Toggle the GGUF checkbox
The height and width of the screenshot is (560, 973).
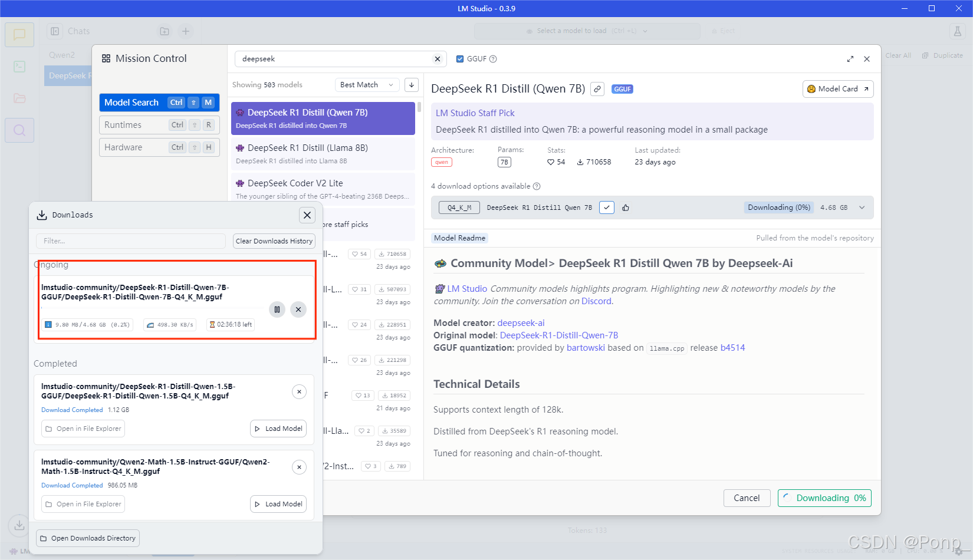(x=460, y=59)
